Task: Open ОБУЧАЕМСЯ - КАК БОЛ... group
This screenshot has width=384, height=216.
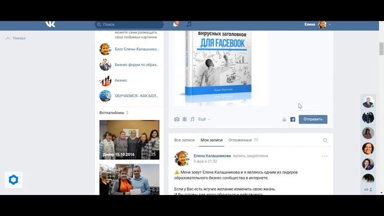Action: coord(137,96)
